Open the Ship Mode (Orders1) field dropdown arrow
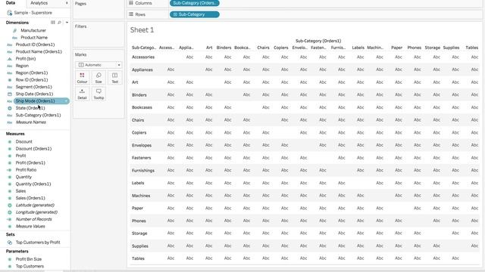Image resolution: width=485 pixels, height=272 pixels. (x=66, y=101)
